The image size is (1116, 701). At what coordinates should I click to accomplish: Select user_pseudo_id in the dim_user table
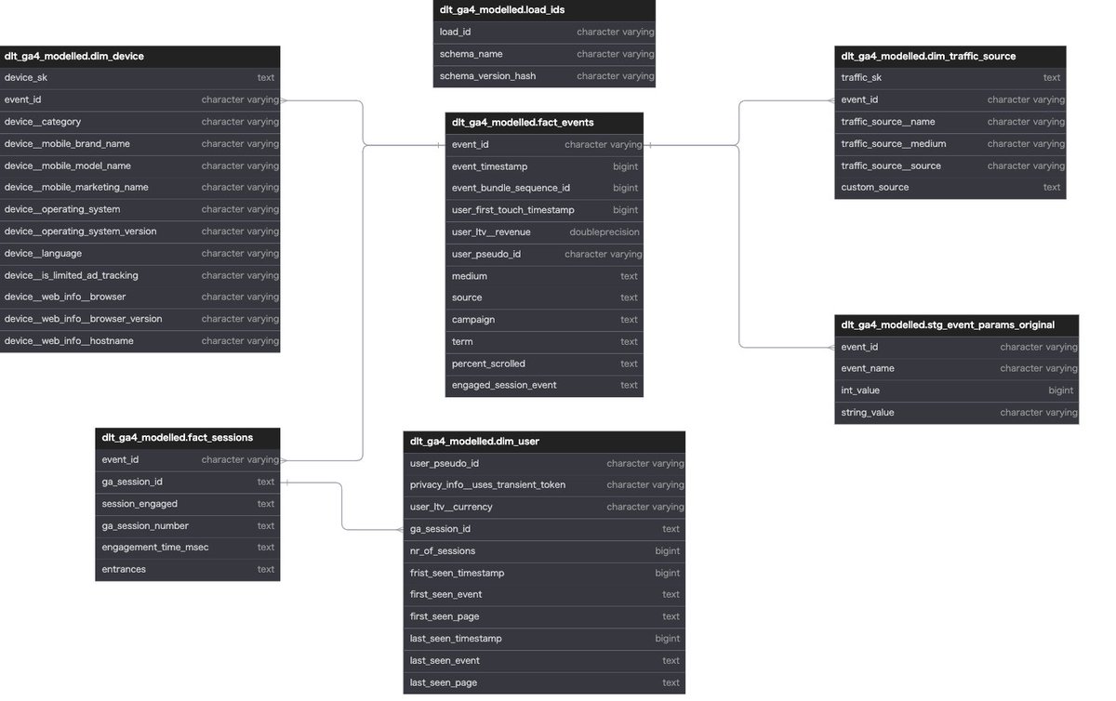tap(544, 463)
